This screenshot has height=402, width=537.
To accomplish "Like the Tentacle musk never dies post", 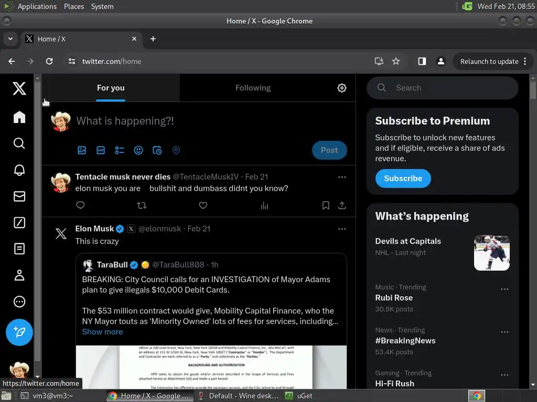I will pos(203,205).
